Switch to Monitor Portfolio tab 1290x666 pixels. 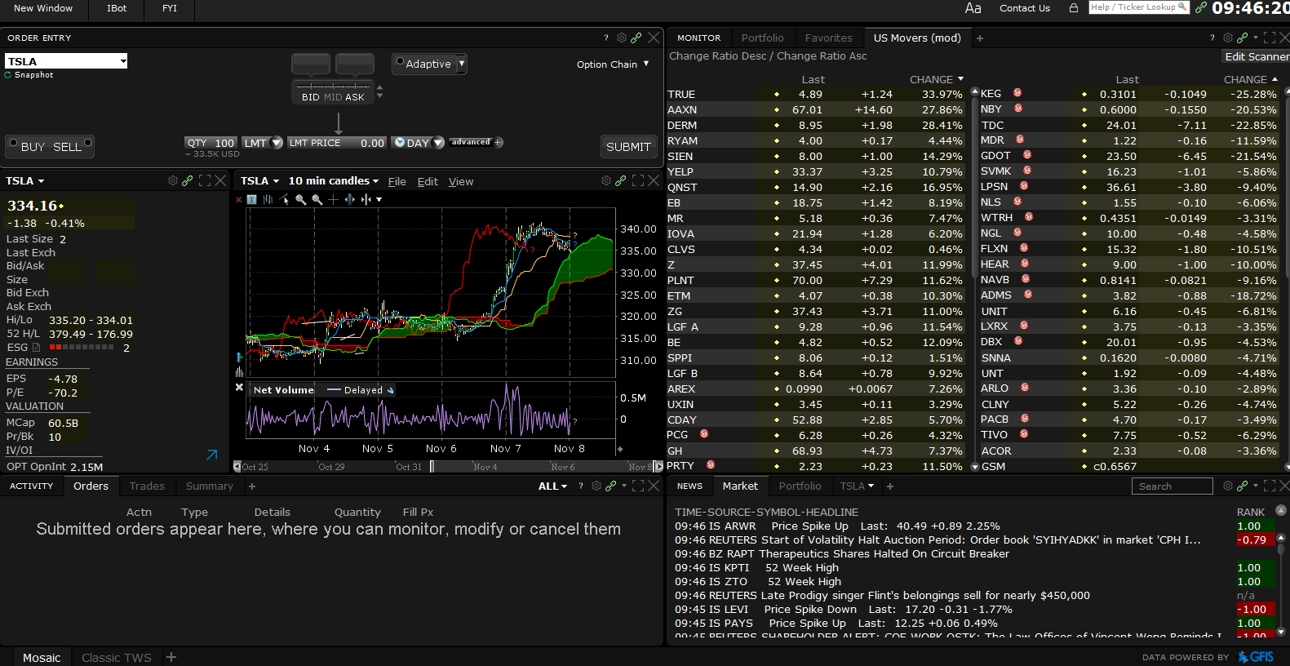[x=762, y=38]
